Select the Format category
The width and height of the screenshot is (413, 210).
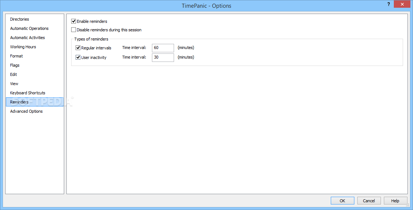(35, 56)
